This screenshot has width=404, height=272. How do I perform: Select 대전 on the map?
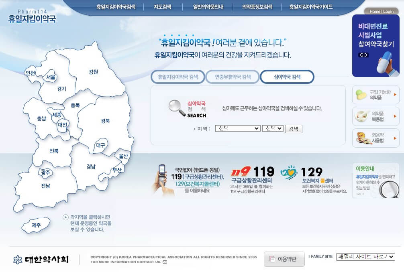tap(63, 125)
